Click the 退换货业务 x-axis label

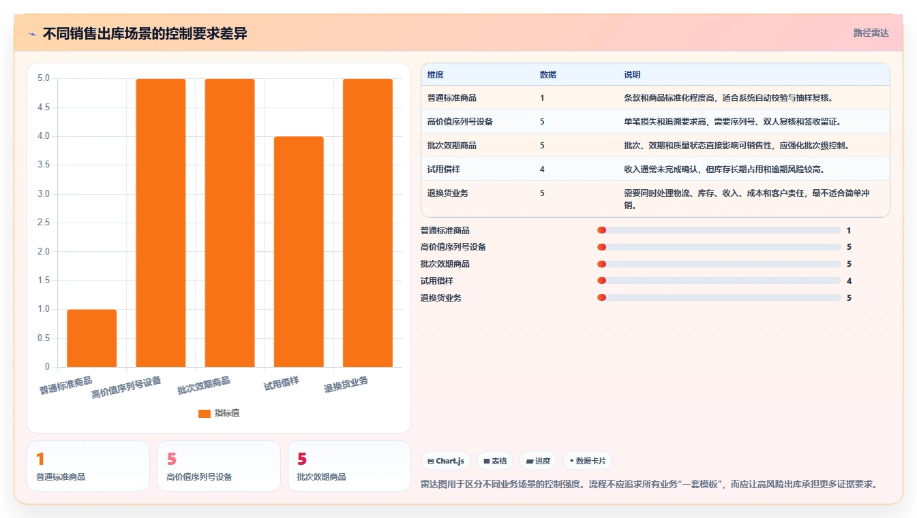point(346,385)
